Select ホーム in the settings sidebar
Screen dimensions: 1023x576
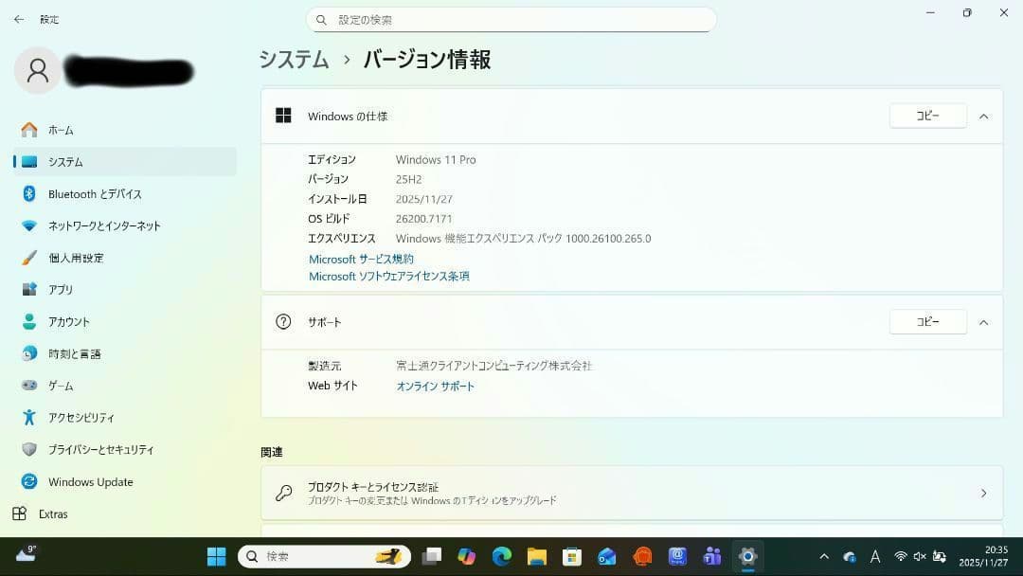61,130
